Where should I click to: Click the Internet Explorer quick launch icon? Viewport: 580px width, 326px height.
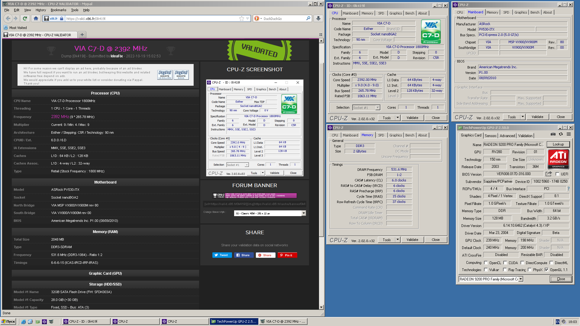point(23,321)
